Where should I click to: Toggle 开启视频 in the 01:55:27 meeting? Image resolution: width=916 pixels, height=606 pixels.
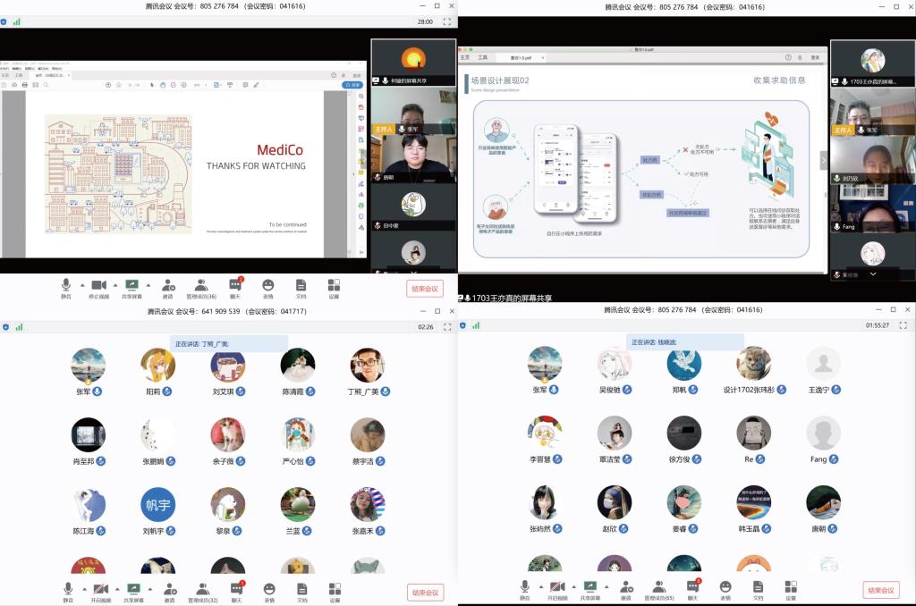pos(556,589)
